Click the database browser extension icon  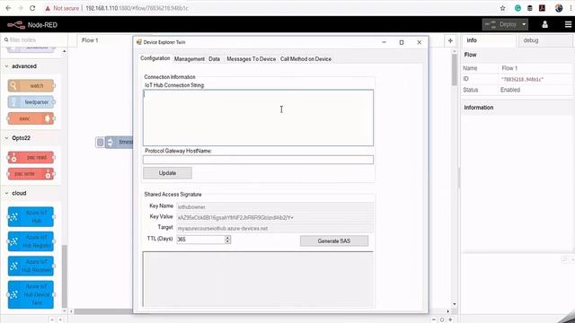tap(530, 8)
